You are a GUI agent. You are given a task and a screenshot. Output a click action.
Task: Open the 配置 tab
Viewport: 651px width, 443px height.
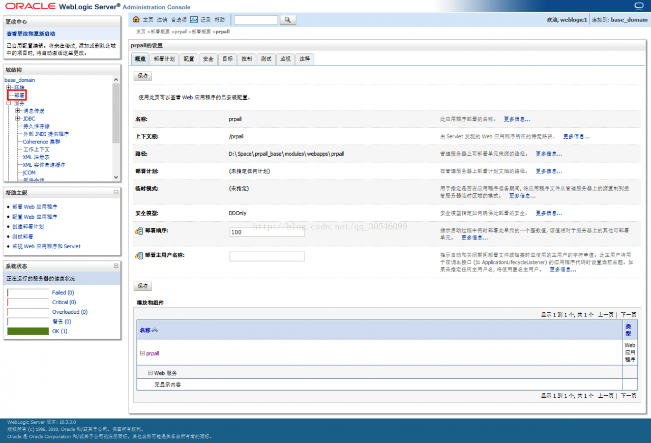click(189, 59)
